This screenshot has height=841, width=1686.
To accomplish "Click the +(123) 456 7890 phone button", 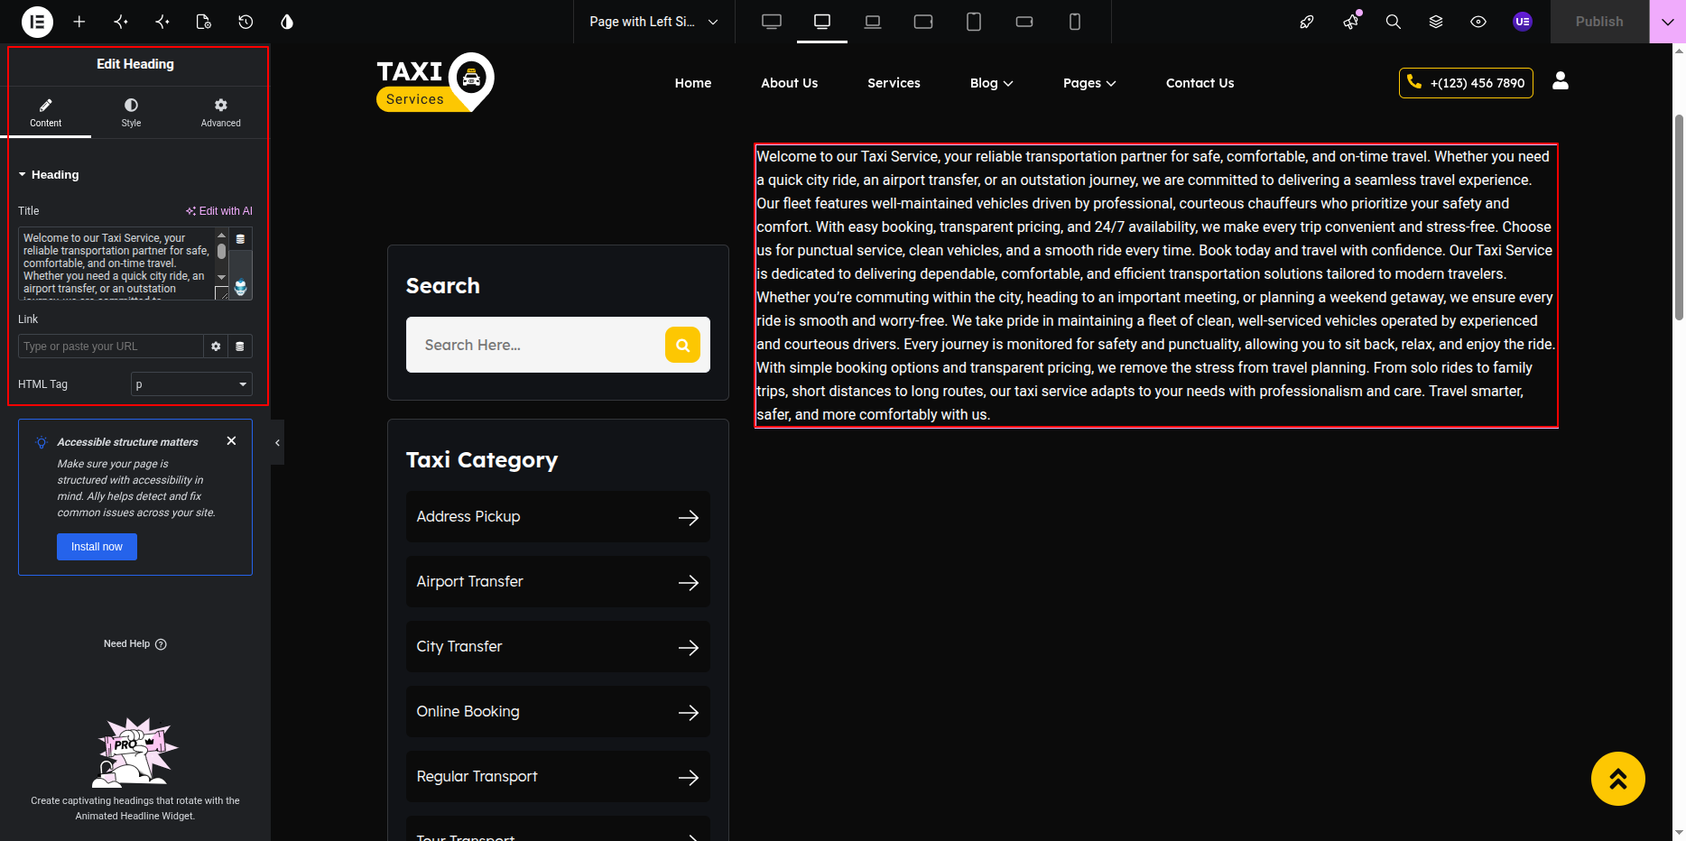I will click(x=1466, y=83).
